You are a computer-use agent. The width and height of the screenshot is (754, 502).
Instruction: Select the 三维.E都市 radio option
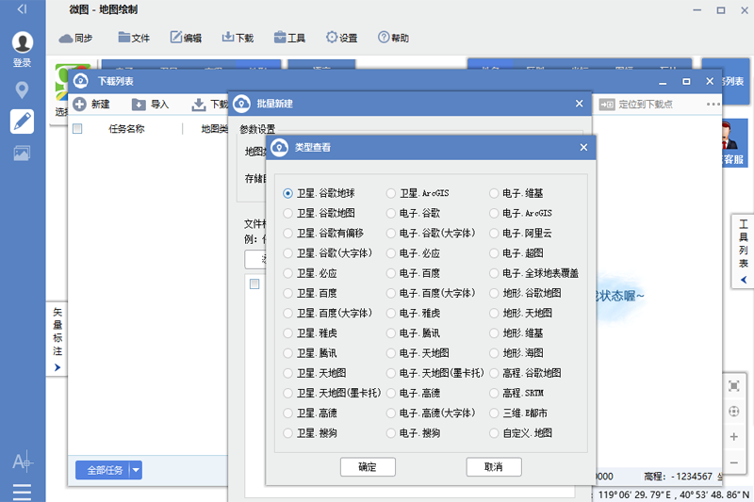(x=494, y=413)
